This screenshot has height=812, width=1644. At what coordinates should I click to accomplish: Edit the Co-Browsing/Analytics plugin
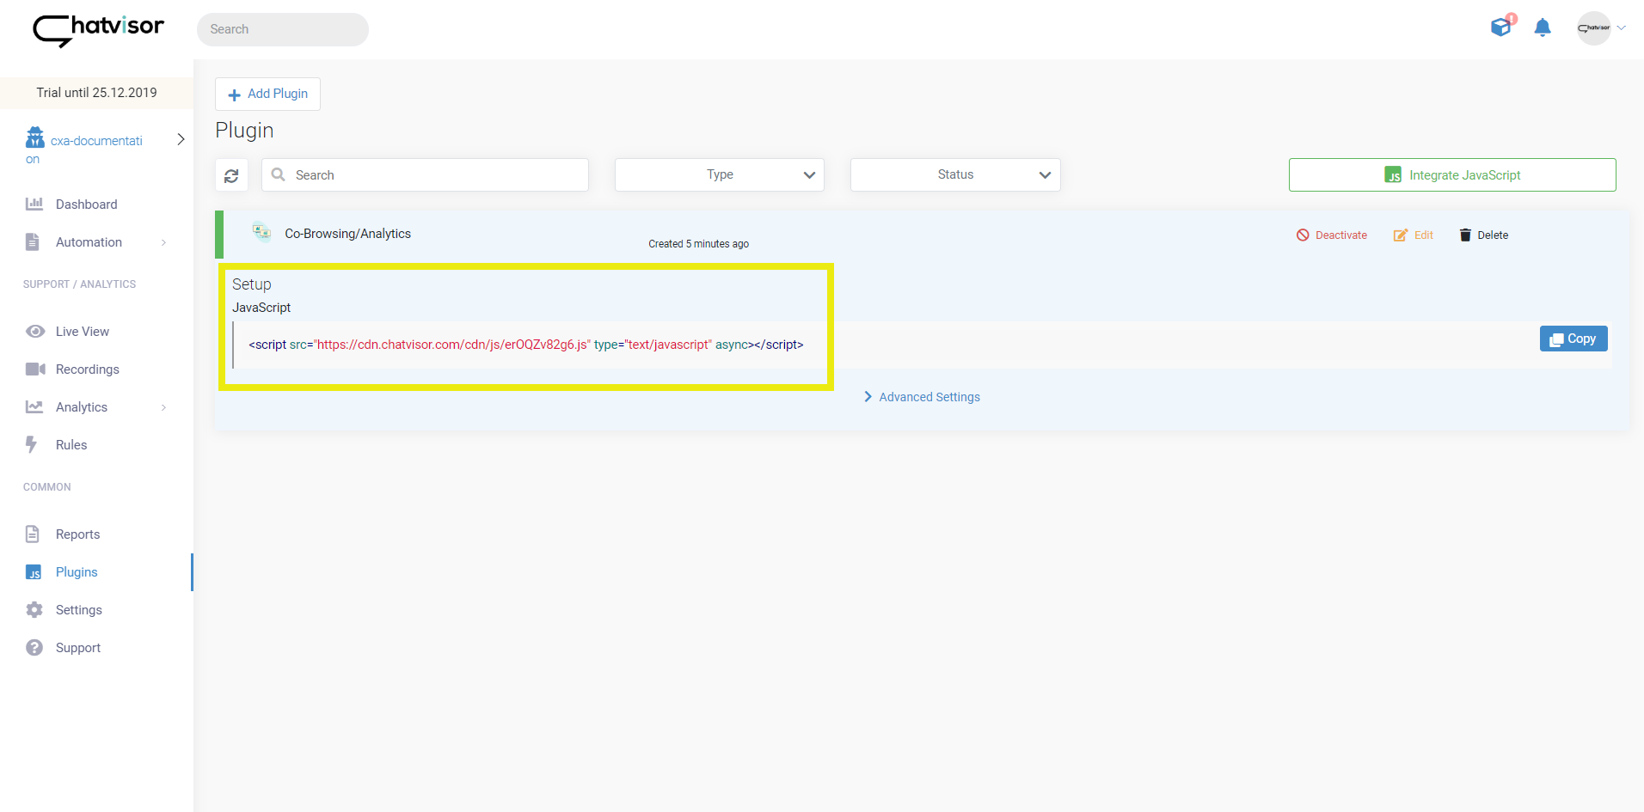1413,235
